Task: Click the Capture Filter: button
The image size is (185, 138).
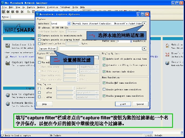Action: (x=48, y=48)
